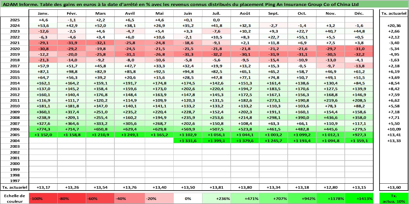Screen dimensions: 409x204
Task: Select the 2021 row label
Action: pyautogui.click(x=15, y=43)
